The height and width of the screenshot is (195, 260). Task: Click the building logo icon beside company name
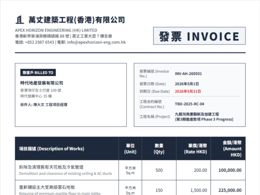(x=20, y=20)
